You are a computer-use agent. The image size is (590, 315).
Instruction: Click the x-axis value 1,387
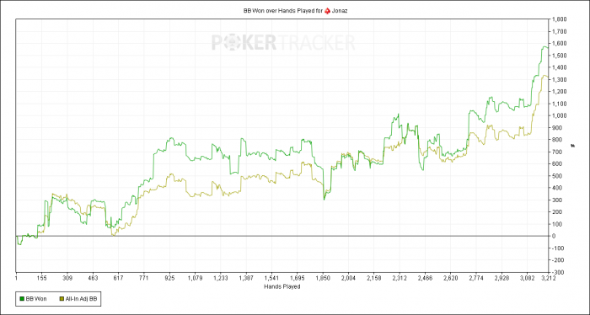pyautogui.click(x=246, y=279)
